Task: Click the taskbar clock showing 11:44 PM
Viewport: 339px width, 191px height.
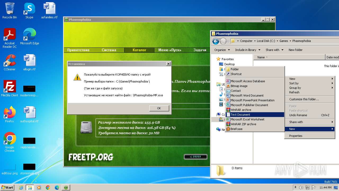Action: 325,188
